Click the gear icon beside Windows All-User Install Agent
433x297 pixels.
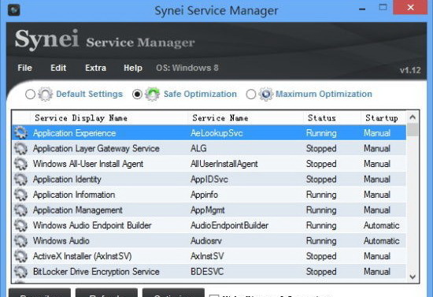21,164
